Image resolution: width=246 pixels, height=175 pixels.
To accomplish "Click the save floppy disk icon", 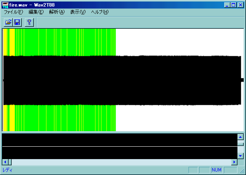I will 17,23.
